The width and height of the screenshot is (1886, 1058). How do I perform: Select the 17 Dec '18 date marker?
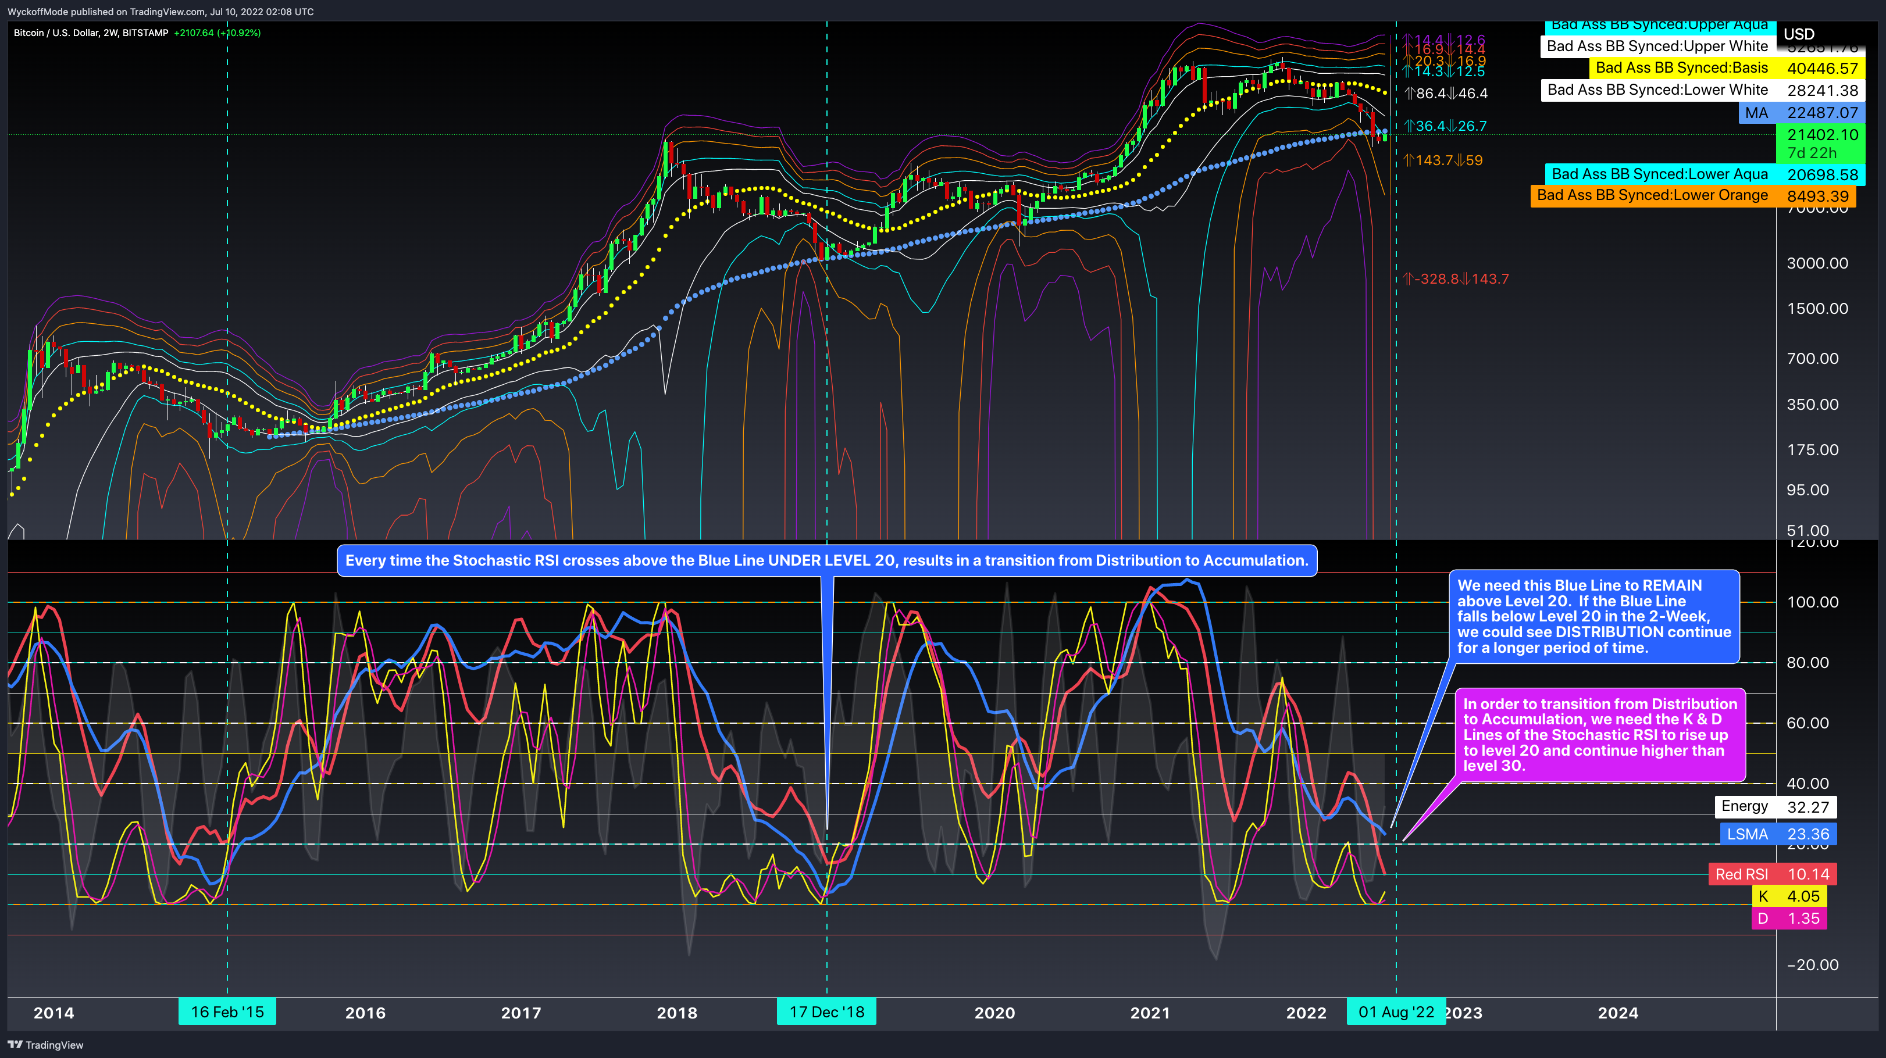tap(826, 1012)
